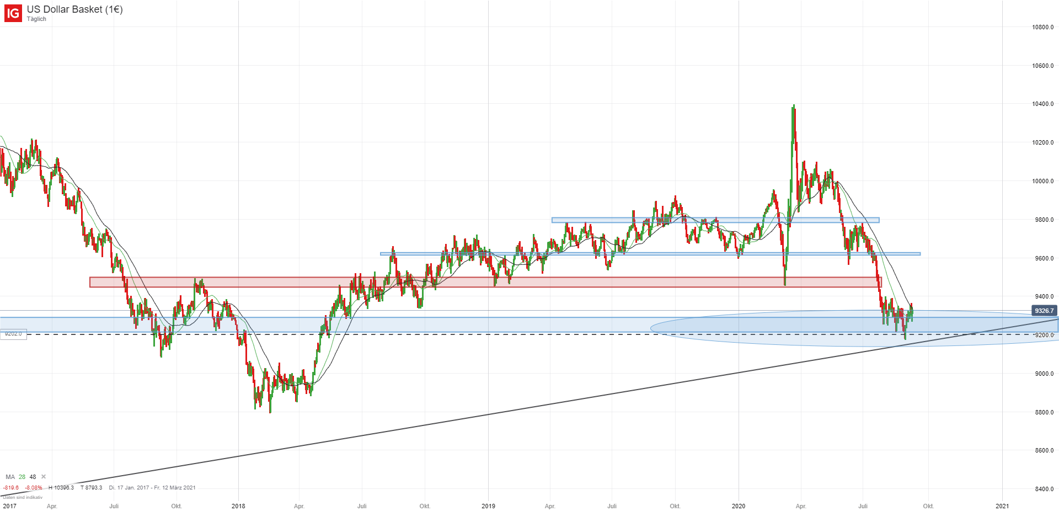Viewport: 1059px width, 511px height.
Task: Open the 'Täglich' timeframe label
Action: click(36, 19)
